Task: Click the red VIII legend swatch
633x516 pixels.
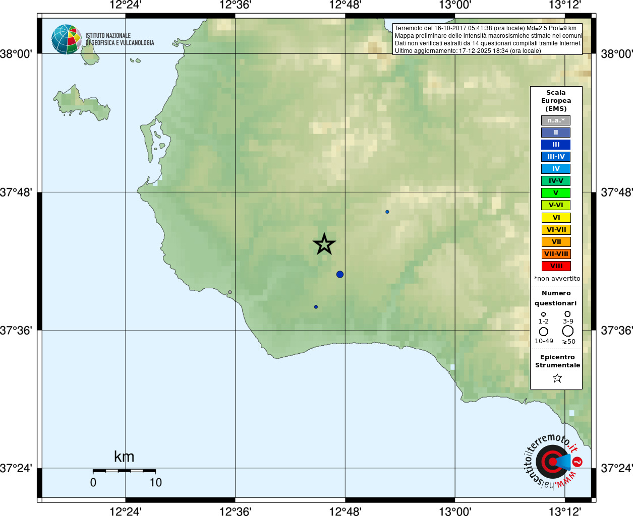Action: [x=556, y=266]
